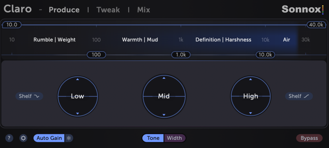The width and height of the screenshot is (329, 148).
Task: Click the High band dial
Action: [251, 96]
